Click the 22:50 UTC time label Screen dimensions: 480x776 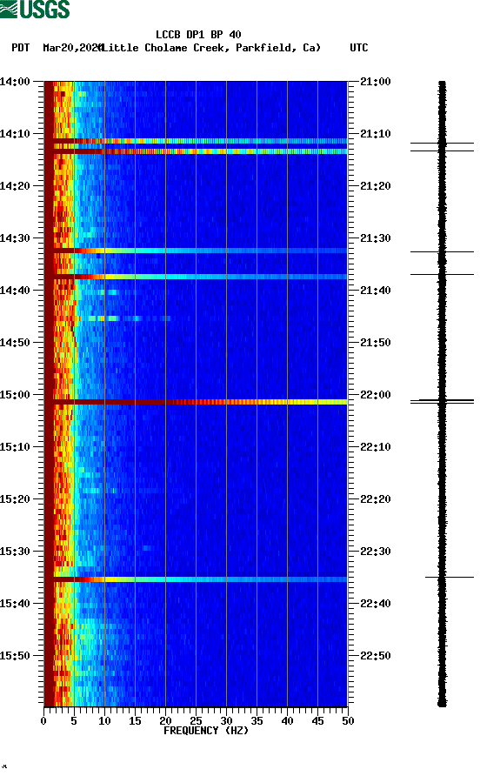(376, 656)
